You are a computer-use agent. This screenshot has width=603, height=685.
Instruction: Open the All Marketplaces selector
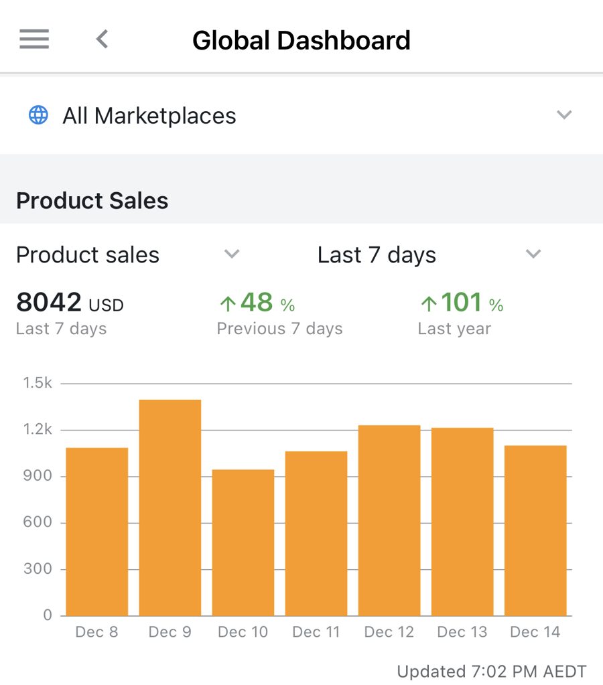301,115
